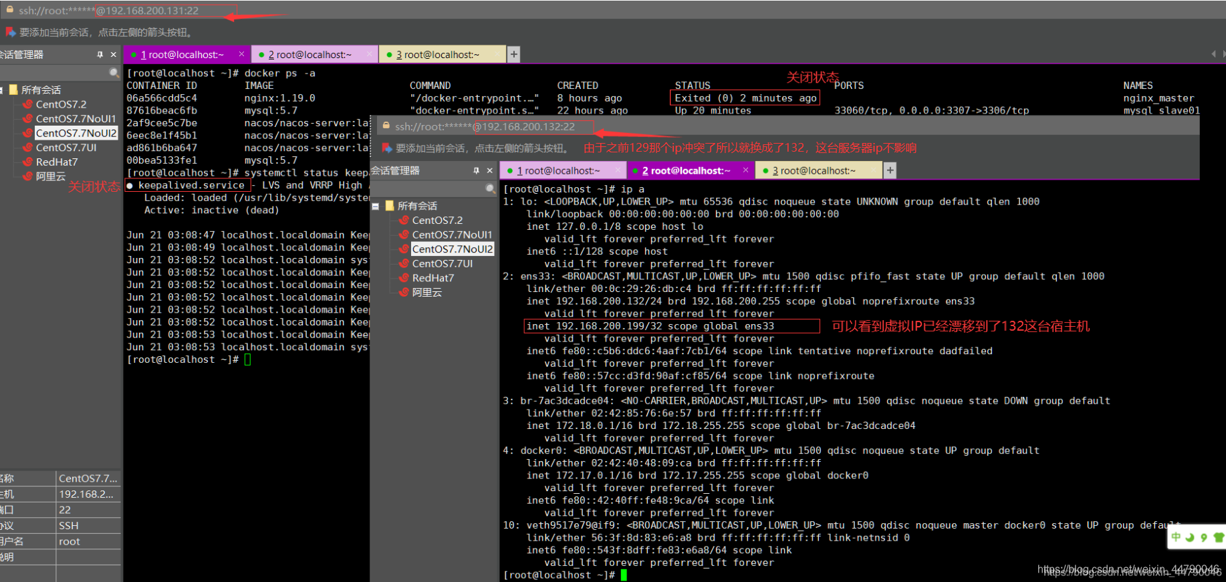Switch to tab 3 root@localhost in the 131 window
The width and height of the screenshot is (1226, 582).
point(438,55)
